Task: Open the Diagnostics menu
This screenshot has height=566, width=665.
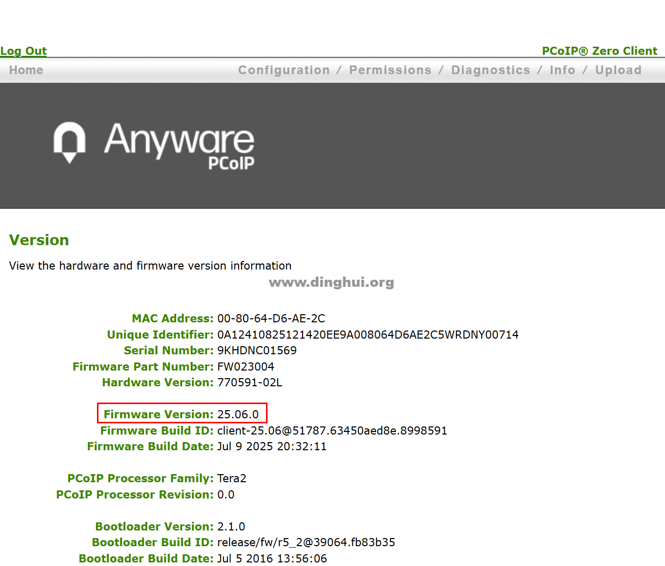Action: [490, 70]
